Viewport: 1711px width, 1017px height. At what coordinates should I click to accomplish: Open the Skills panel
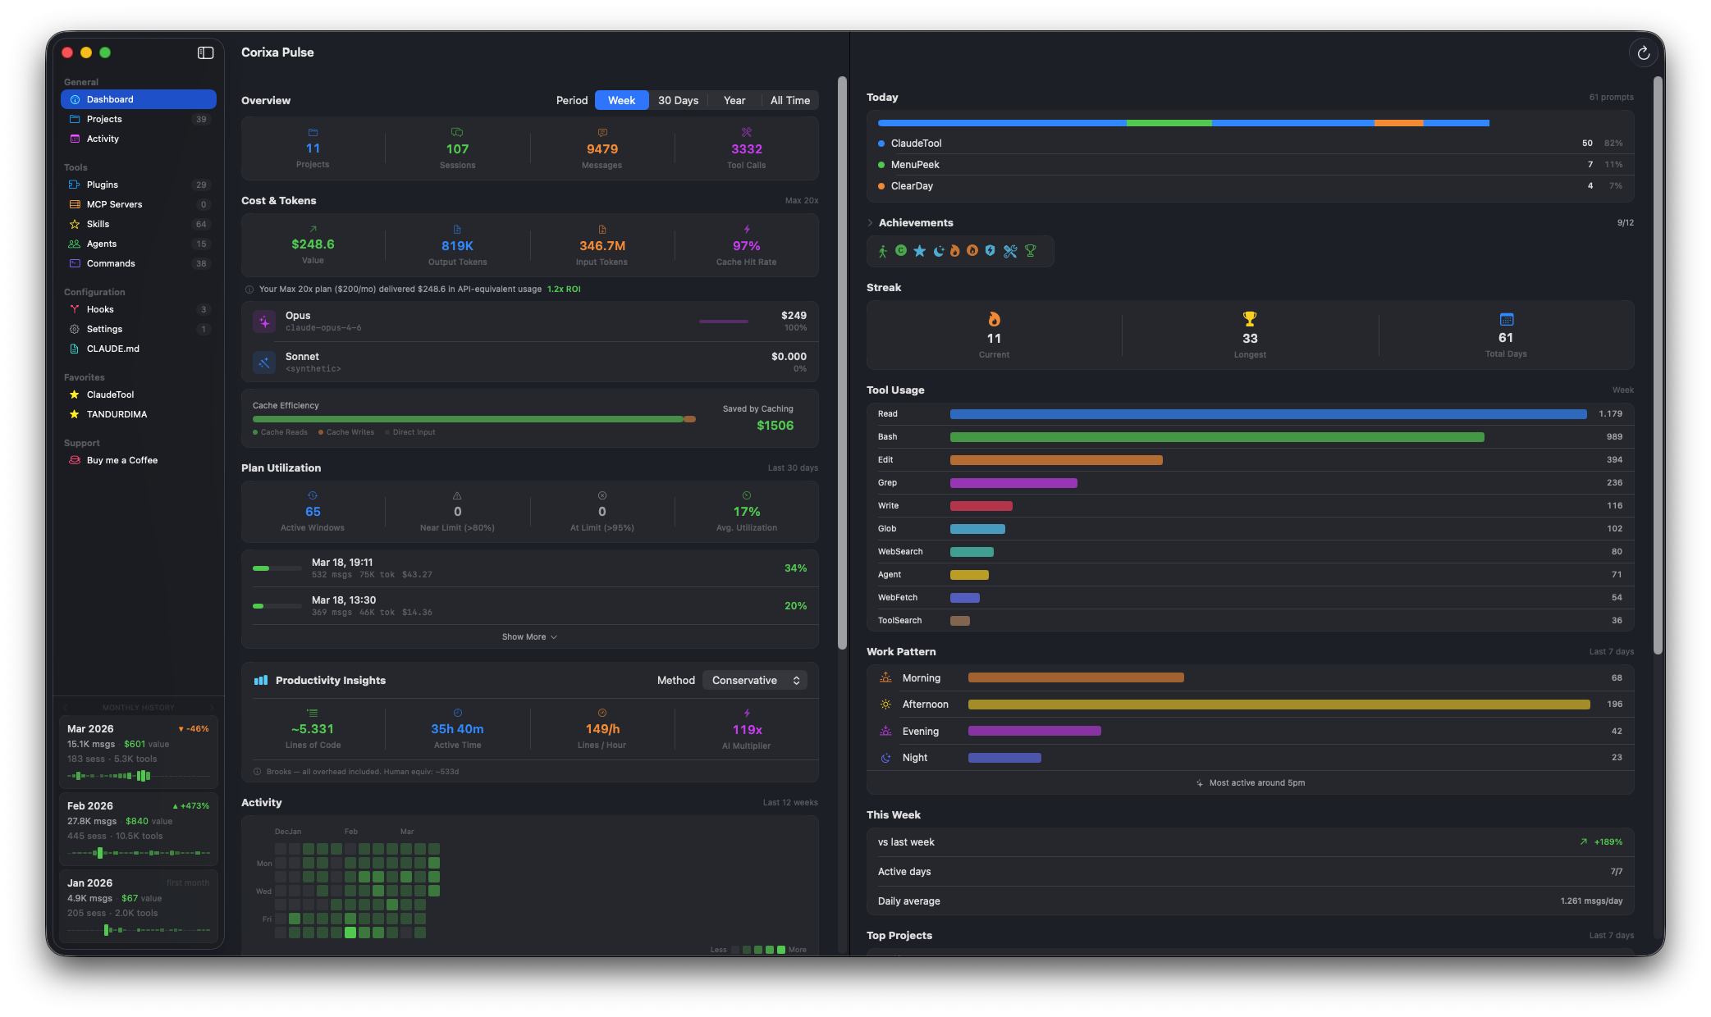coord(99,224)
